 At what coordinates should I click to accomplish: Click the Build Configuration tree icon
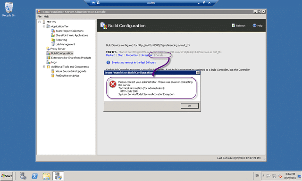[x=48, y=53]
